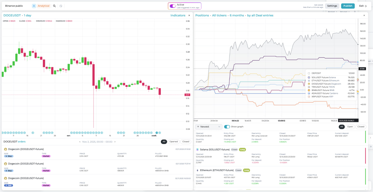Click the next-date arrow beside Nov 2, 2025

115,141
